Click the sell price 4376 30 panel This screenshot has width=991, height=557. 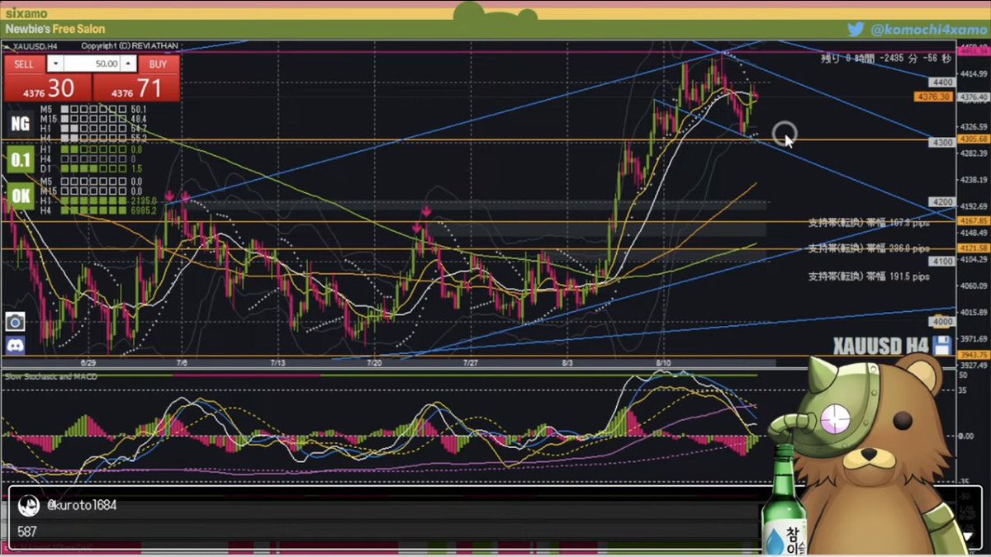pos(49,87)
